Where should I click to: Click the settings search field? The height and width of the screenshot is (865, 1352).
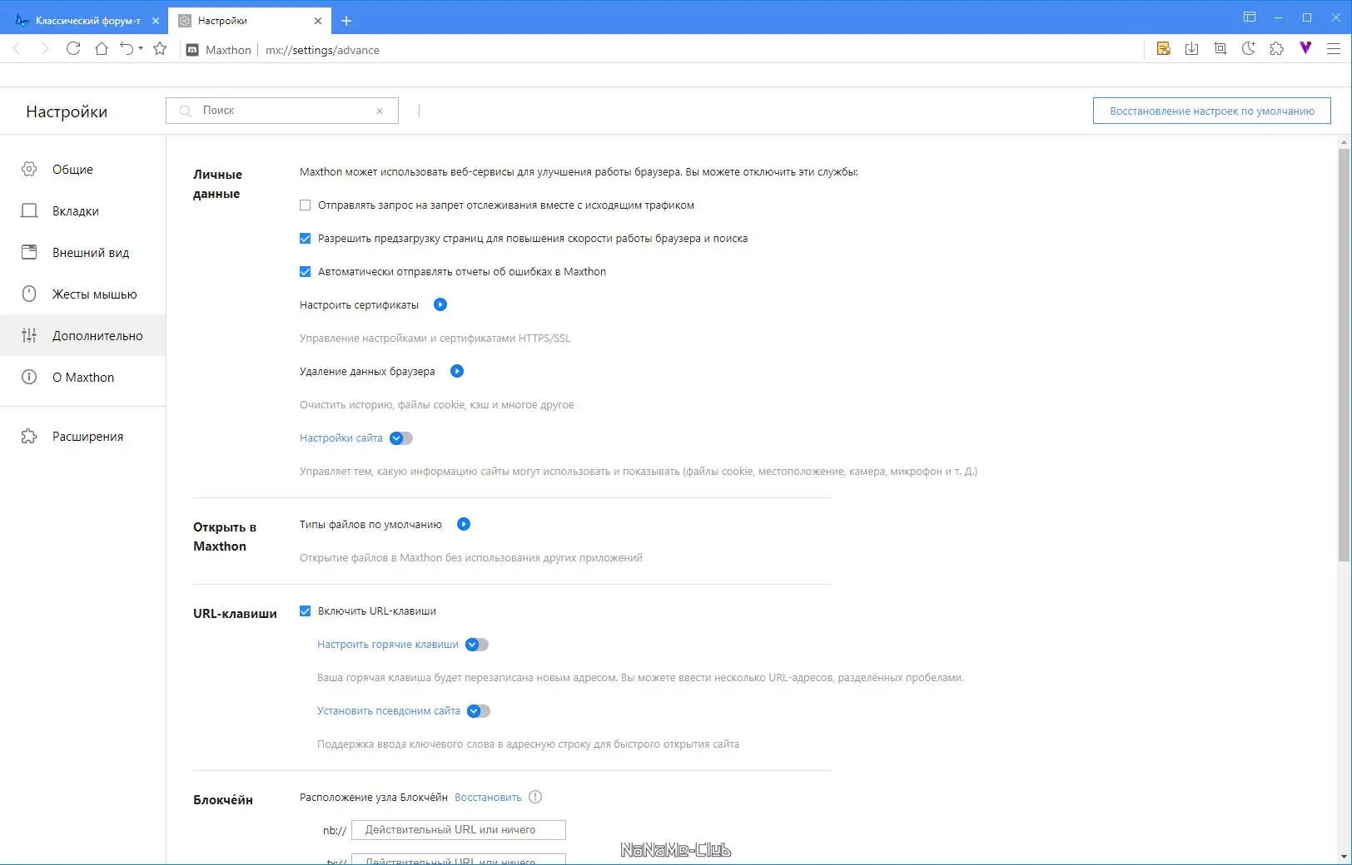coord(282,111)
